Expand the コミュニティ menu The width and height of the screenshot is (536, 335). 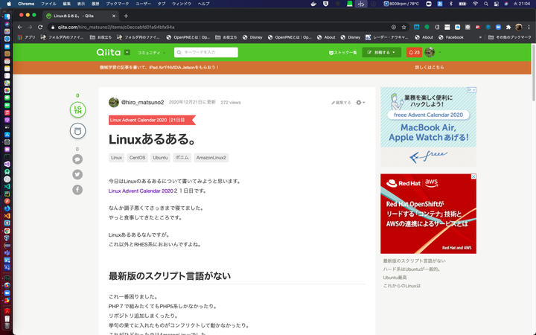tap(151, 53)
